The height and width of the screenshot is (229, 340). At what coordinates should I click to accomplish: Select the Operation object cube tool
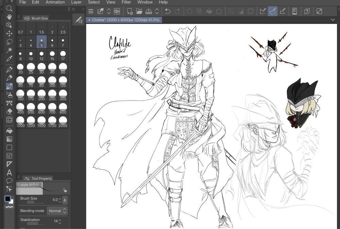[x=9, y=25]
